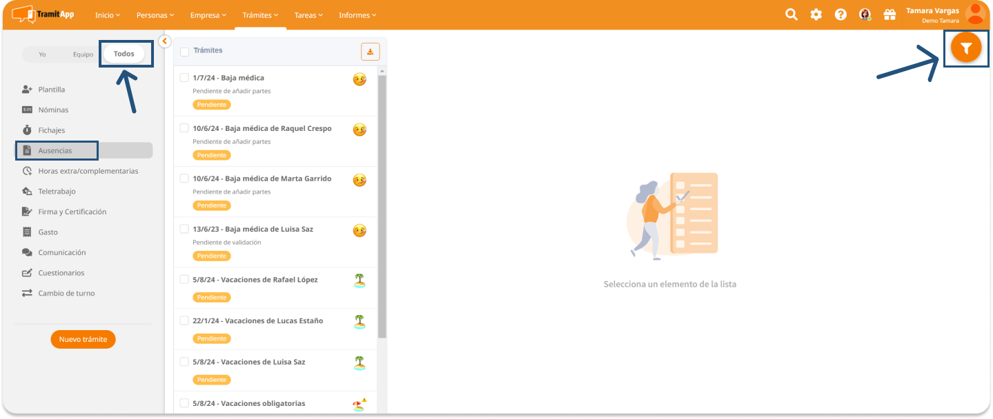993x419 pixels.
Task: Open settings gear in top bar
Action: [x=816, y=14]
